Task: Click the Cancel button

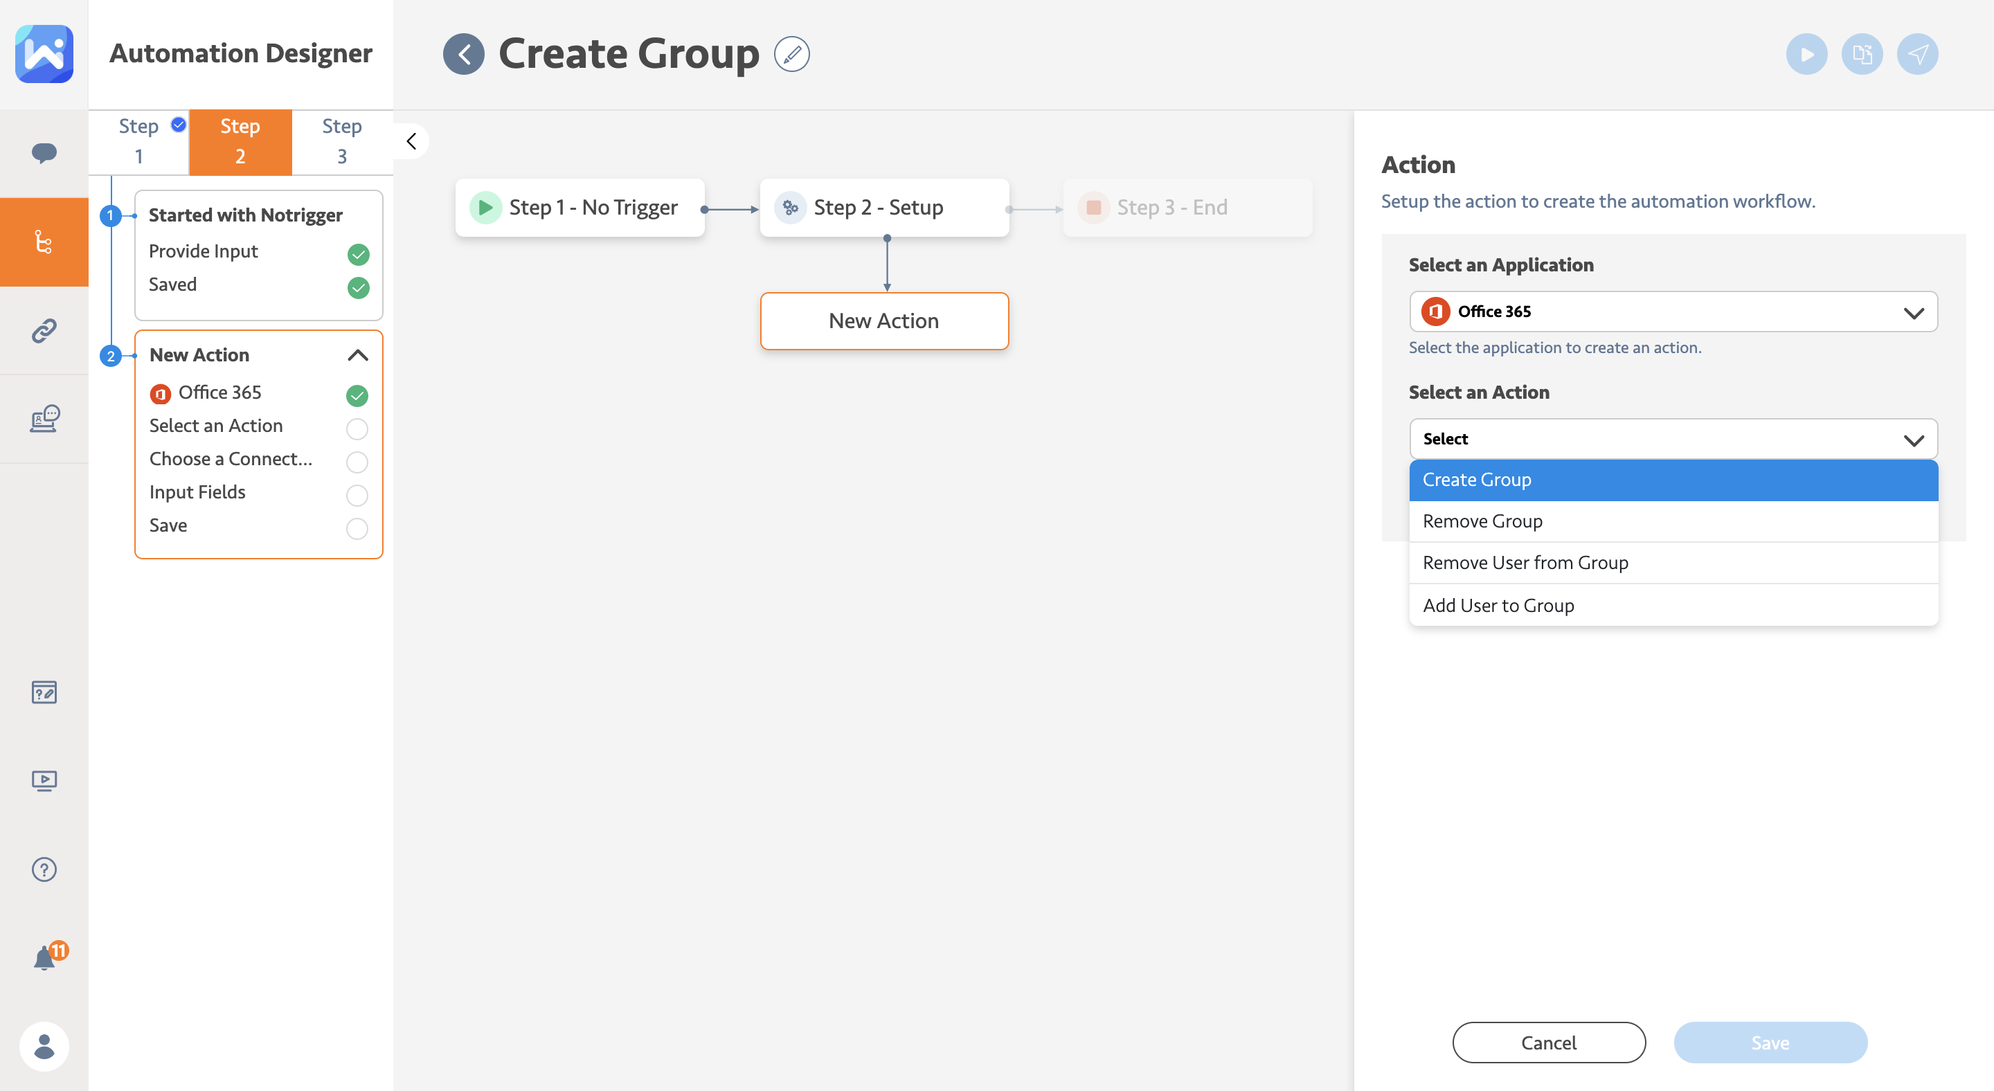Action: point(1548,1043)
